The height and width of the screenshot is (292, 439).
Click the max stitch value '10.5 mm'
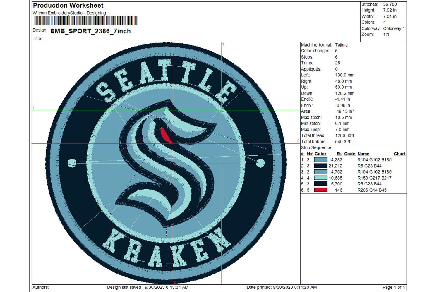point(344,117)
